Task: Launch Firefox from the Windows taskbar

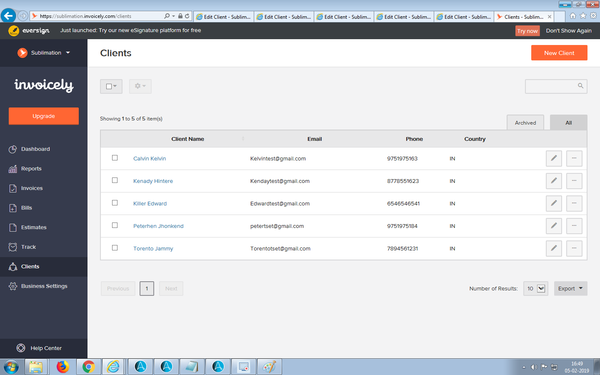Action: pos(62,367)
